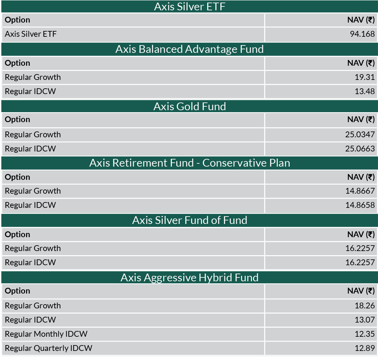
Task: Select NAV value 14.8667
Action: pos(360,191)
